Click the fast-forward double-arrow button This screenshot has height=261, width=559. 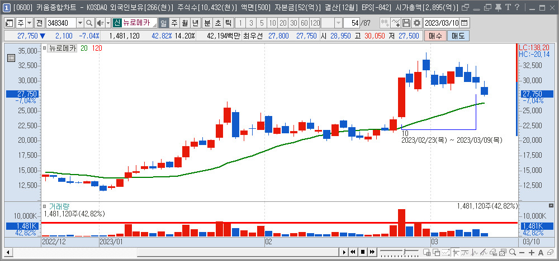(x=372, y=252)
